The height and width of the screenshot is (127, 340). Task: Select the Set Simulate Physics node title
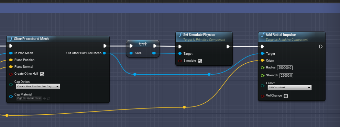[x=199, y=35]
